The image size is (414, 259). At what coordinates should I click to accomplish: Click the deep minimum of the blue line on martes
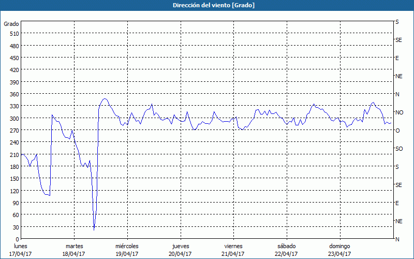[x=94, y=229]
